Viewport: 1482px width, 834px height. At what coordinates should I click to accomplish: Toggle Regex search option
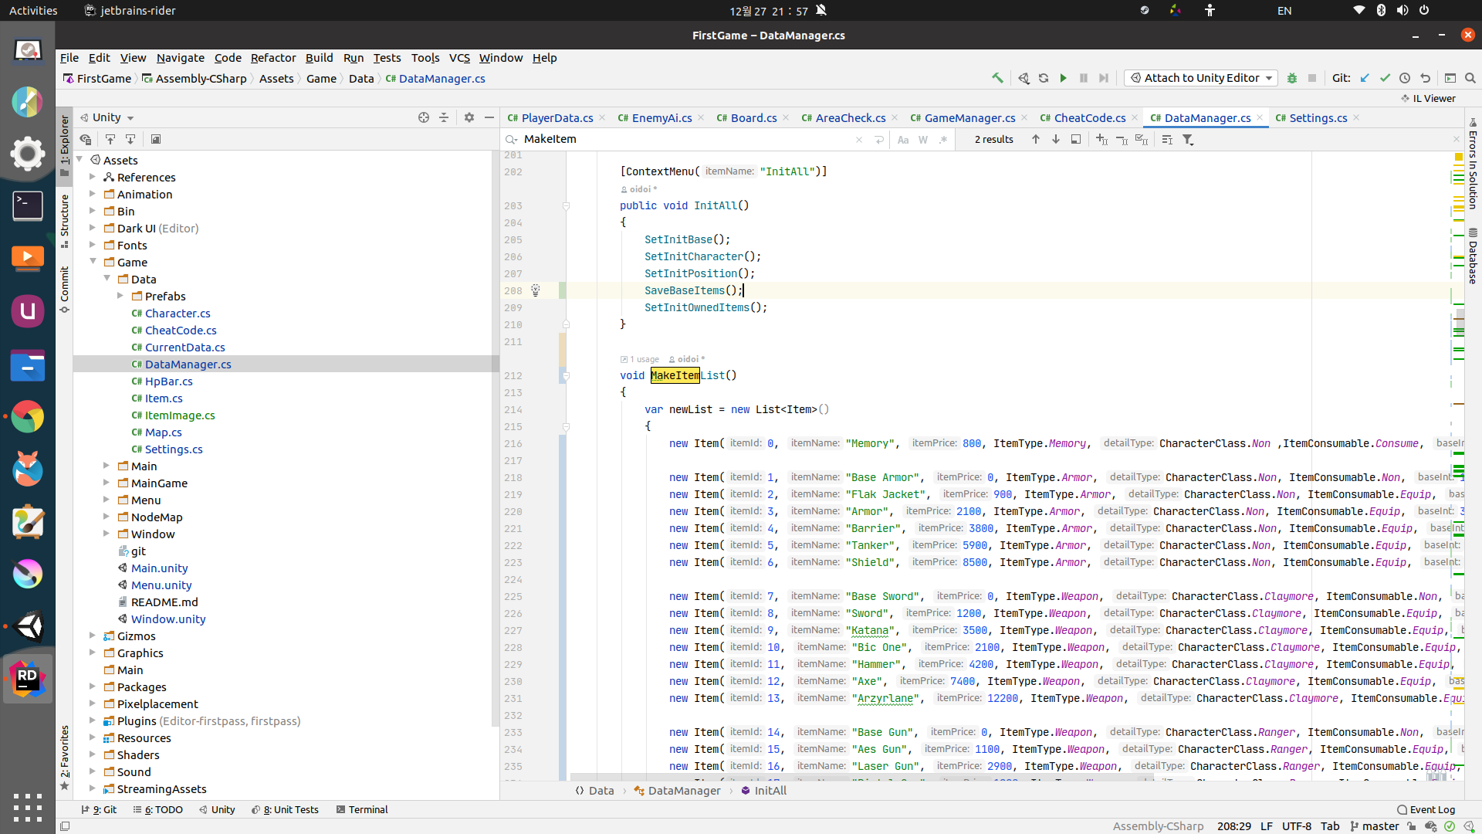point(943,140)
